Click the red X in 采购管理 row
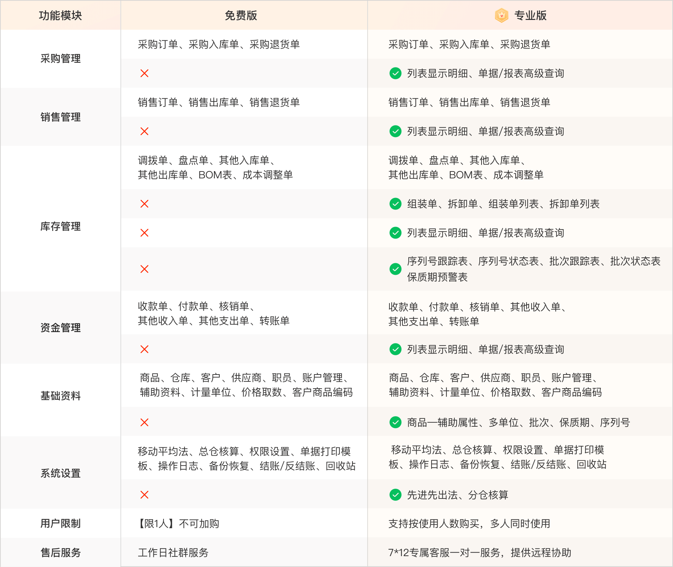 pyautogui.click(x=144, y=74)
